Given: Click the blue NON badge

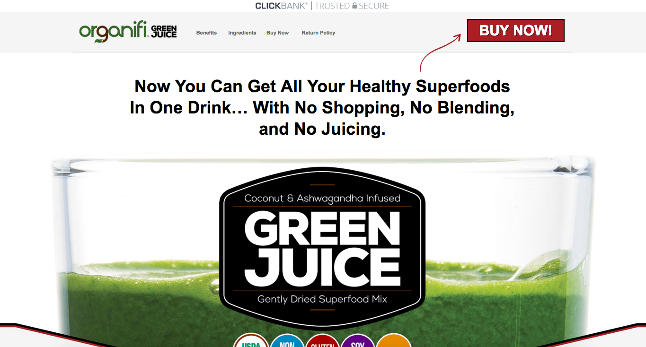Looking at the screenshot, I should click(x=287, y=340).
